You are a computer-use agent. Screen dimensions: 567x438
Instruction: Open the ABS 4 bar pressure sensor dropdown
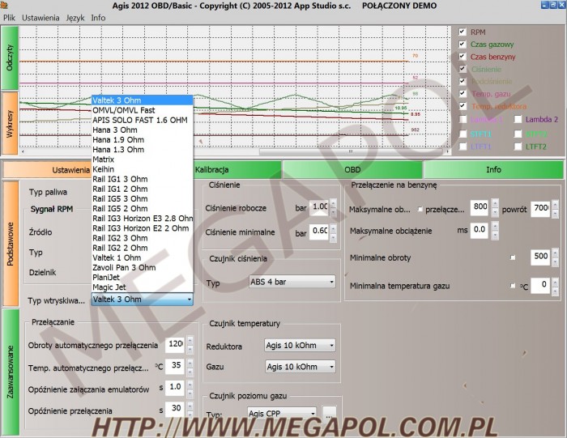(292, 283)
